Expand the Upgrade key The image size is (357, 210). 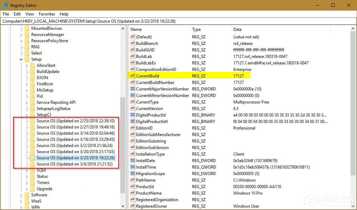[x=27, y=188]
